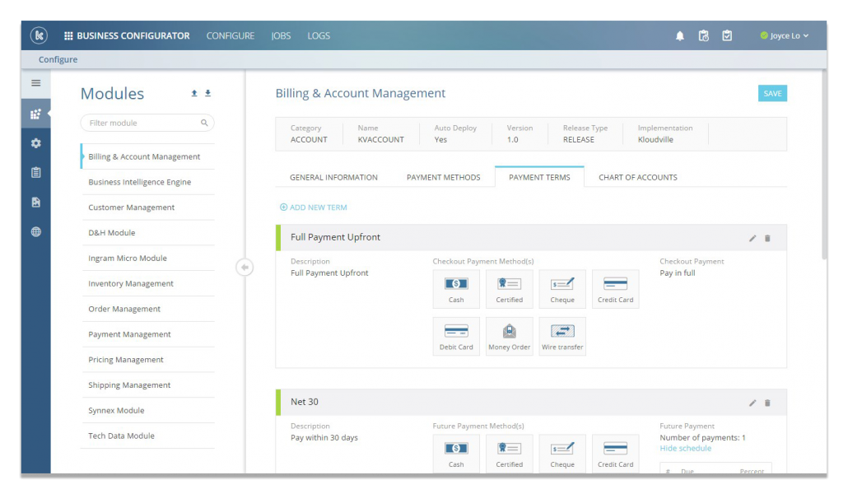848x494 pixels.
Task: Select Ingram Micro Module
Action: click(147, 258)
